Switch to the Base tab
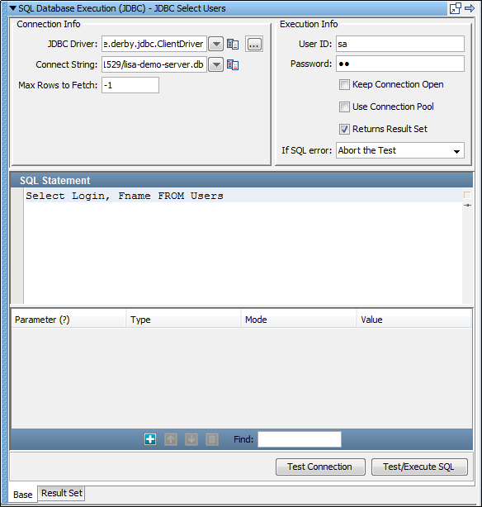This screenshot has height=507, width=482. pyautogui.click(x=23, y=495)
